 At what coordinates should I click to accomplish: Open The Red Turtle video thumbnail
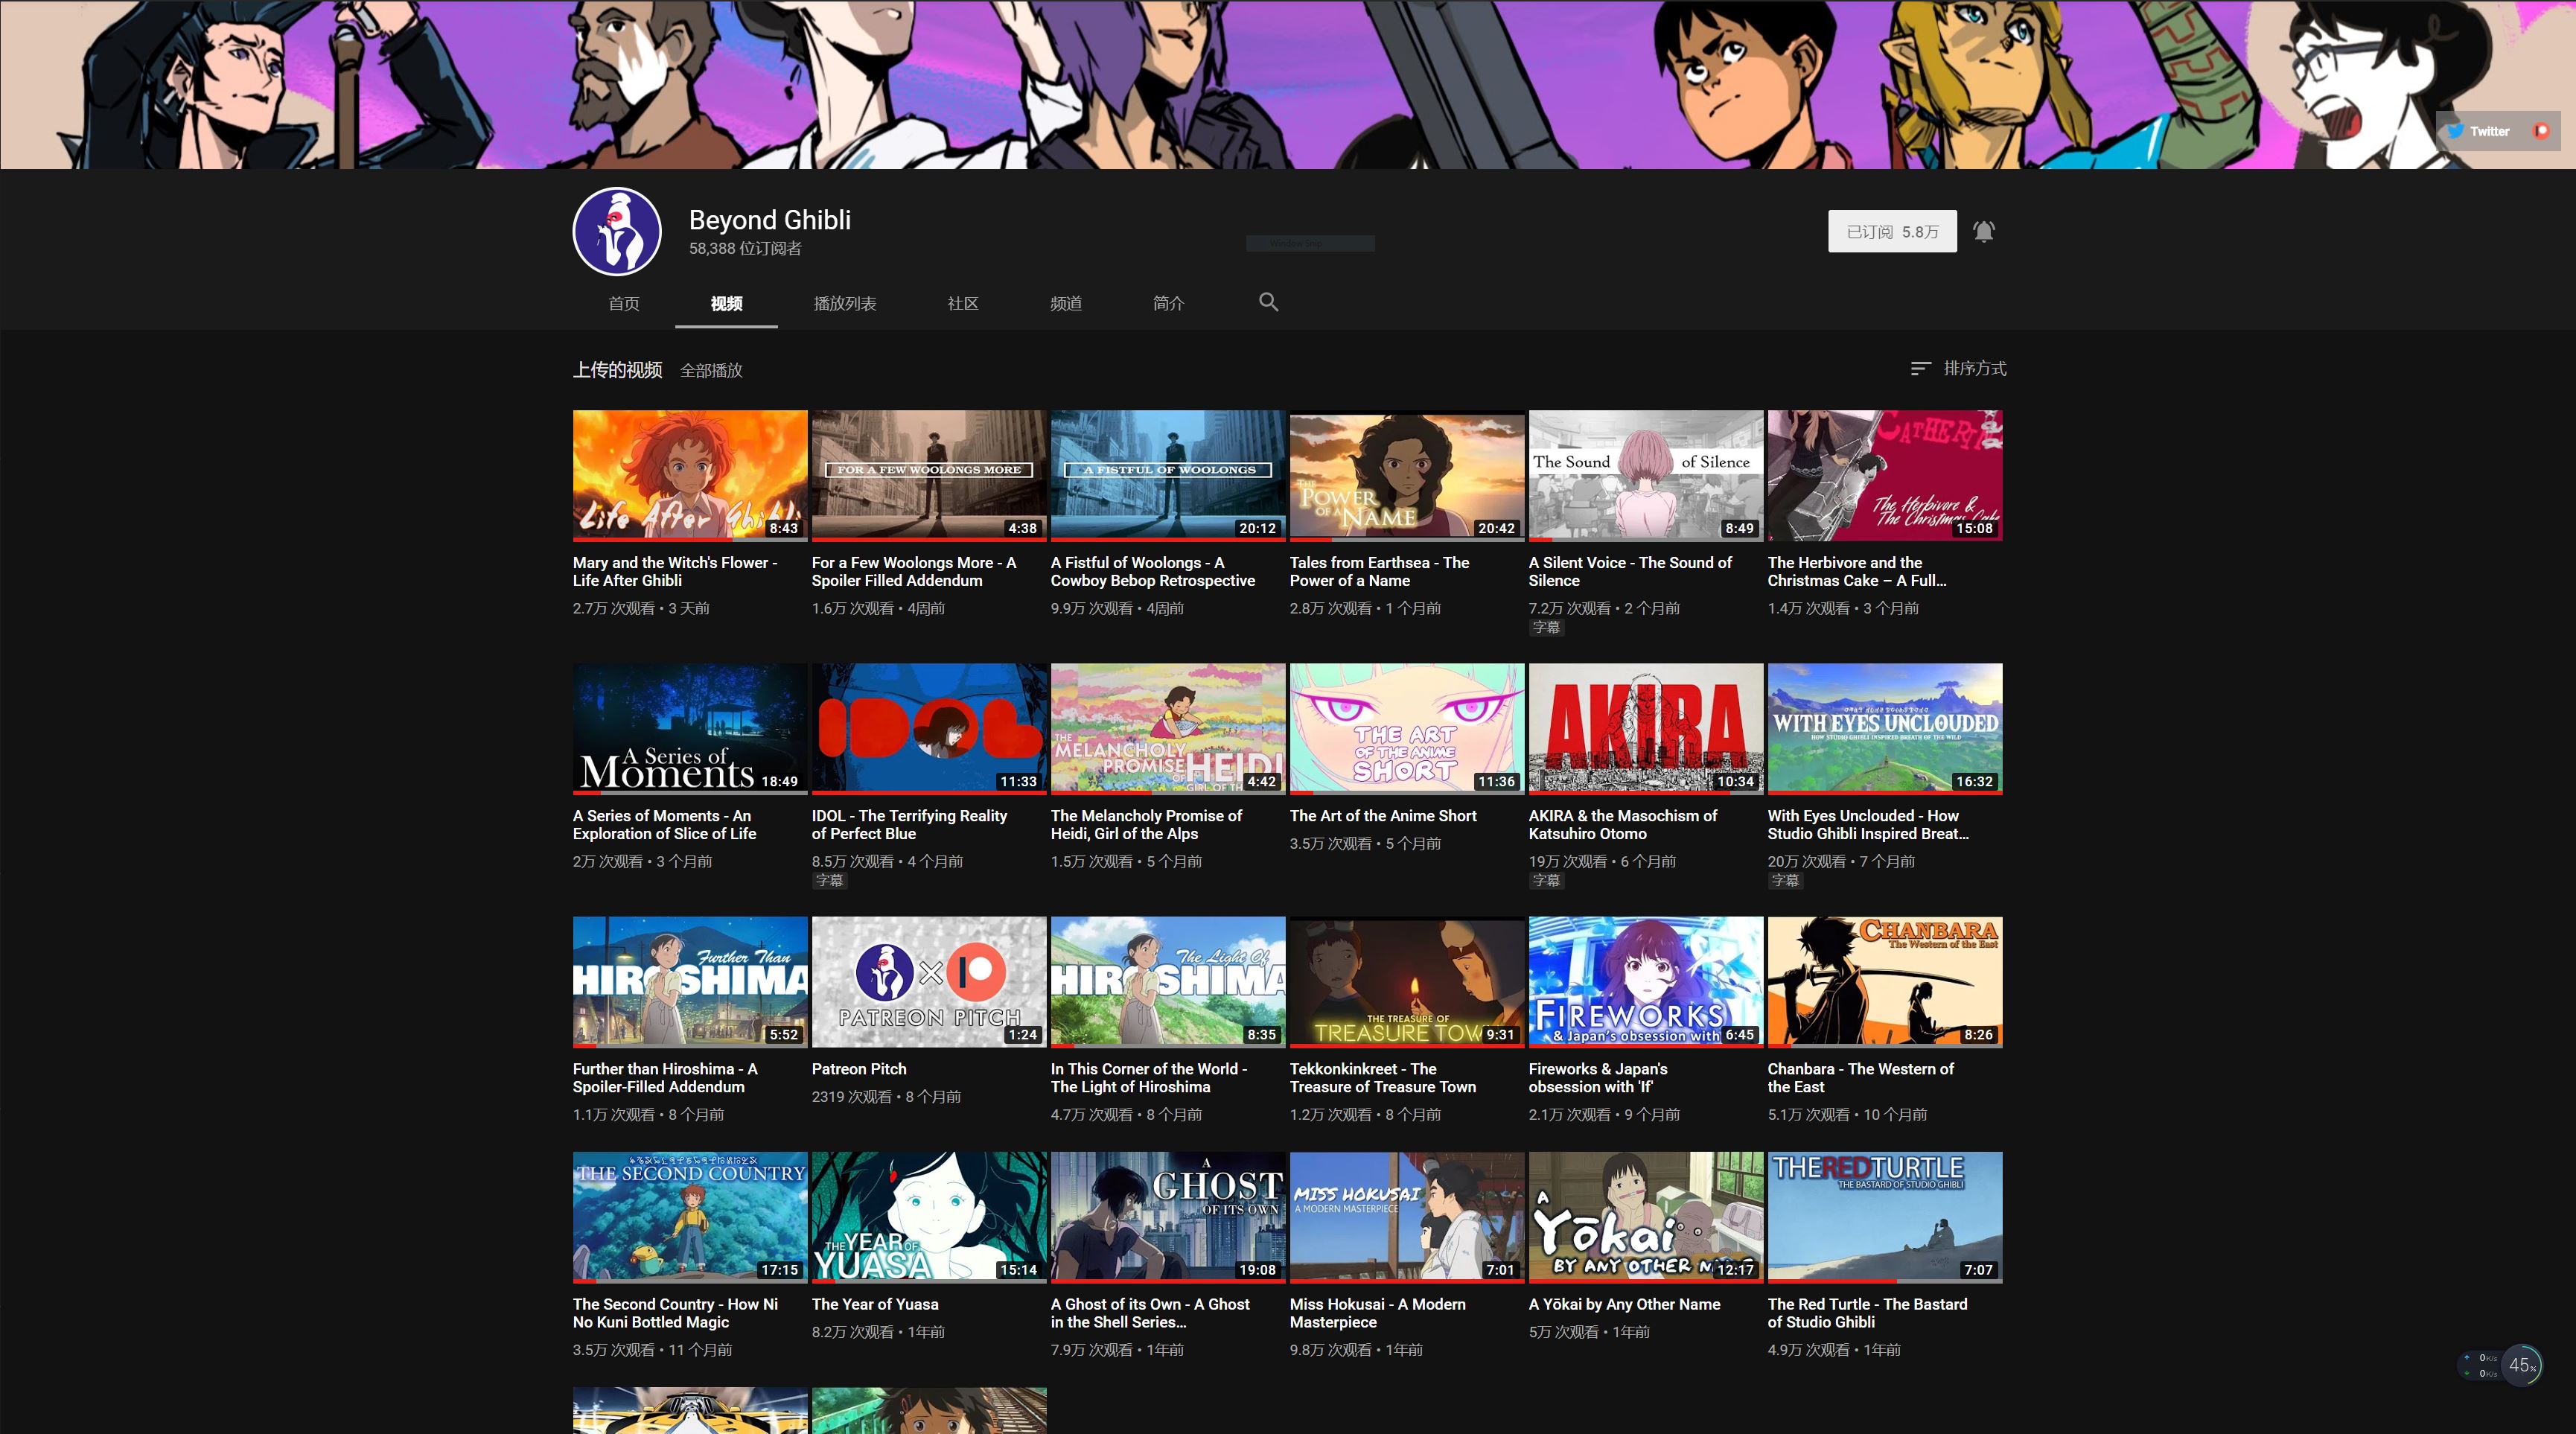(1884, 1216)
